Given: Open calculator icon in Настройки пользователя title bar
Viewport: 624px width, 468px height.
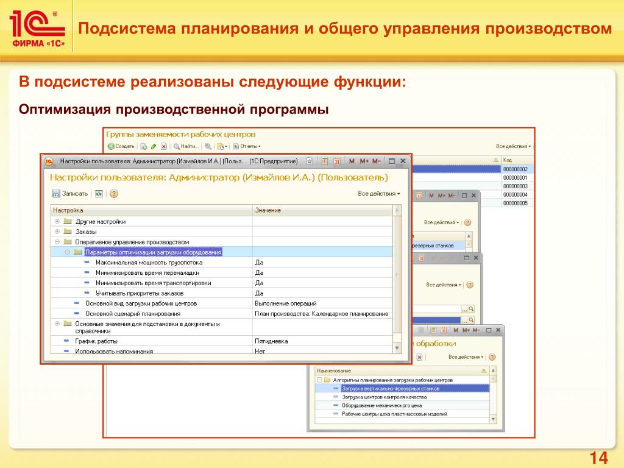Looking at the screenshot, I should [x=324, y=161].
